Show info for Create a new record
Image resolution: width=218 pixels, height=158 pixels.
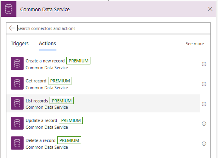click(x=204, y=64)
